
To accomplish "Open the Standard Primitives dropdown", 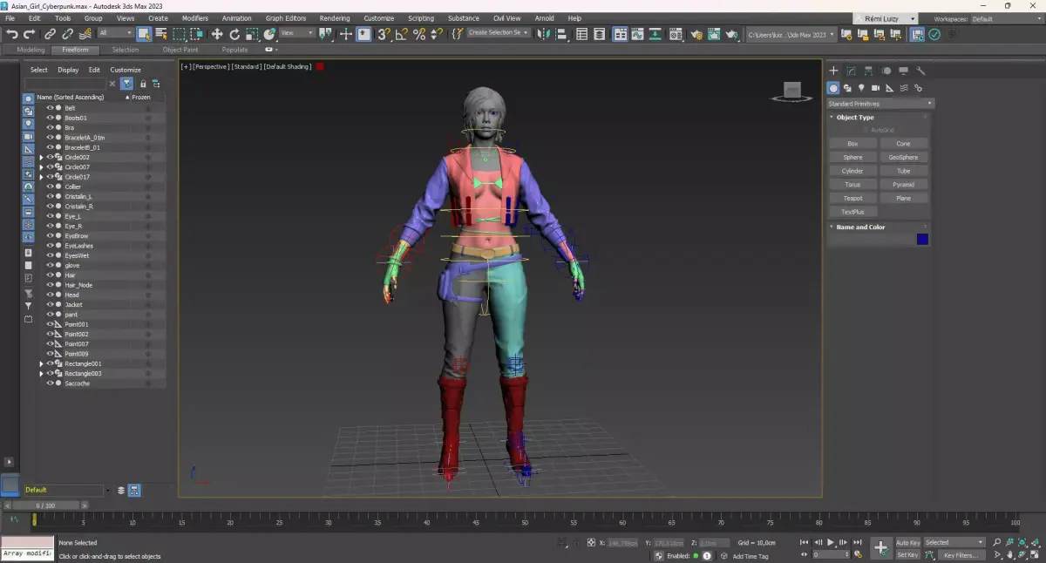I will coord(880,104).
